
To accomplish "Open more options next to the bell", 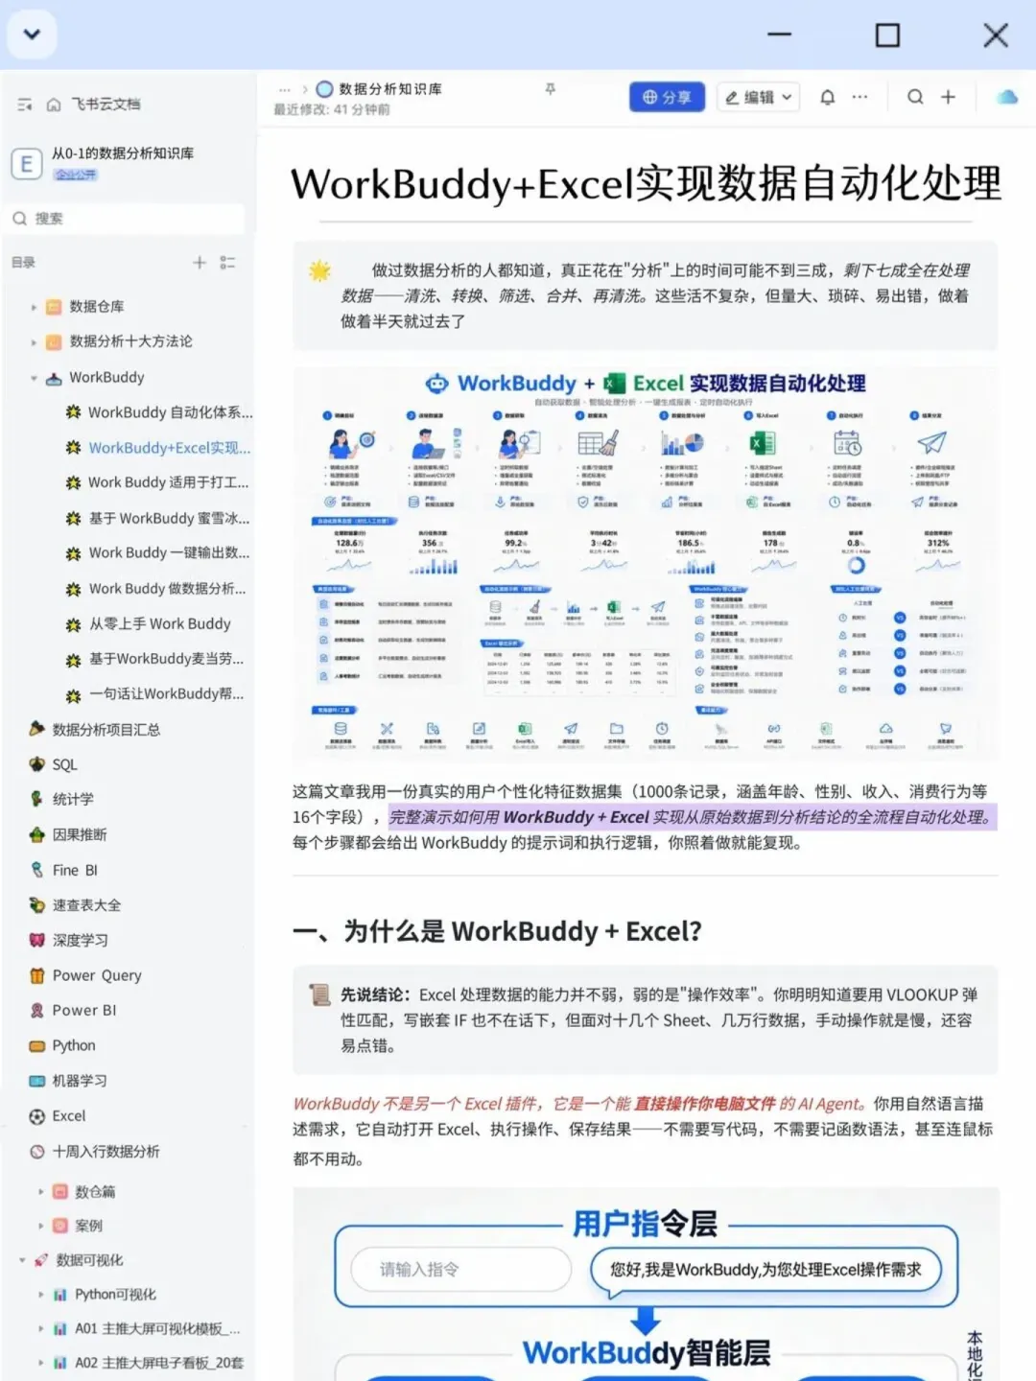I will click(x=859, y=97).
